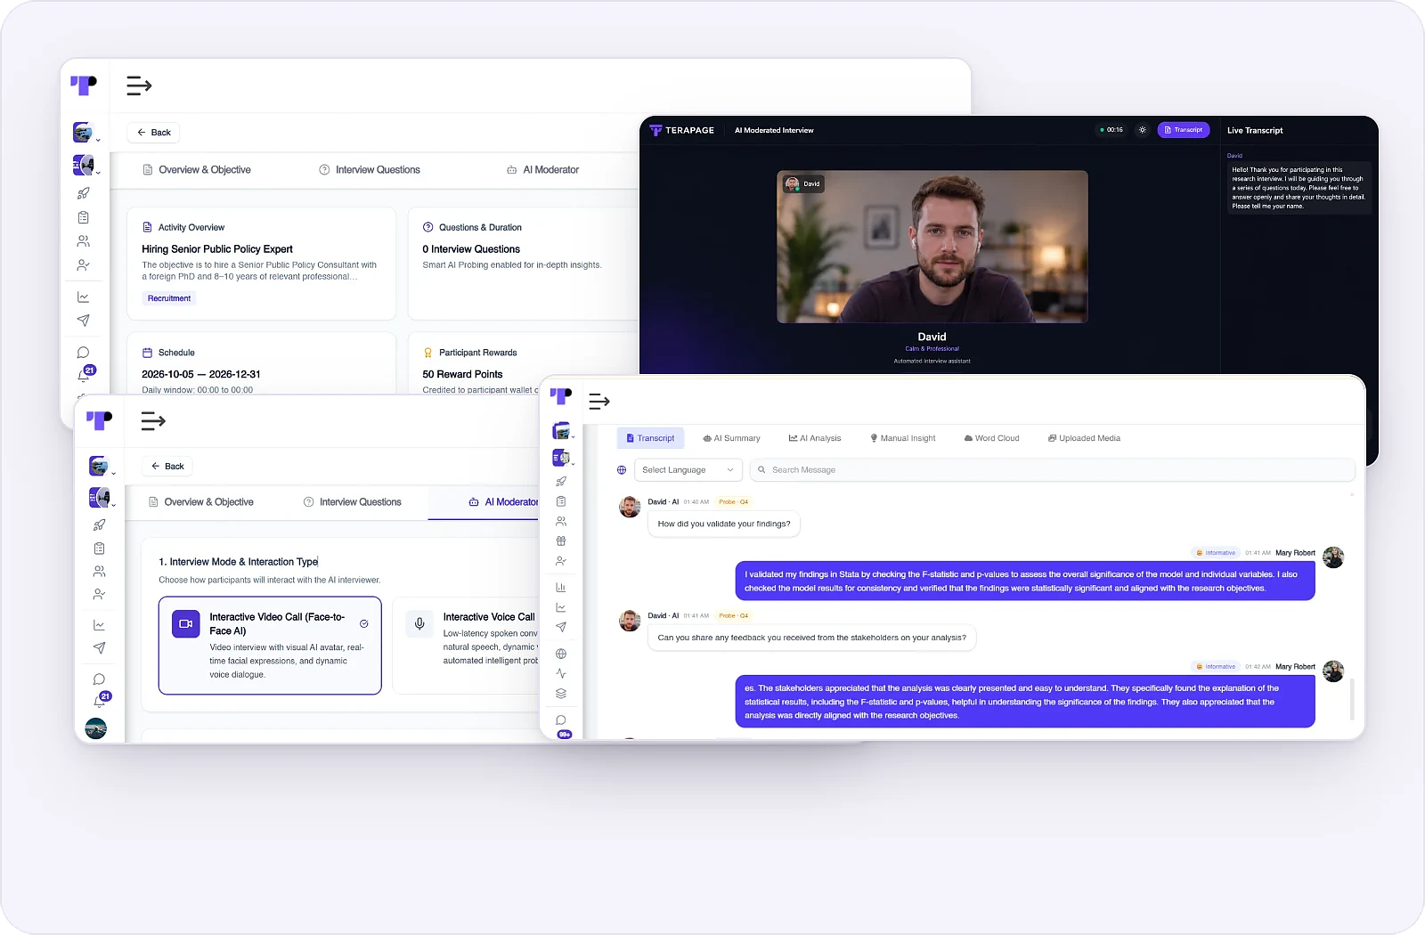Select Interactive Voice Call option card
1425x935 pixels.
pos(466,646)
